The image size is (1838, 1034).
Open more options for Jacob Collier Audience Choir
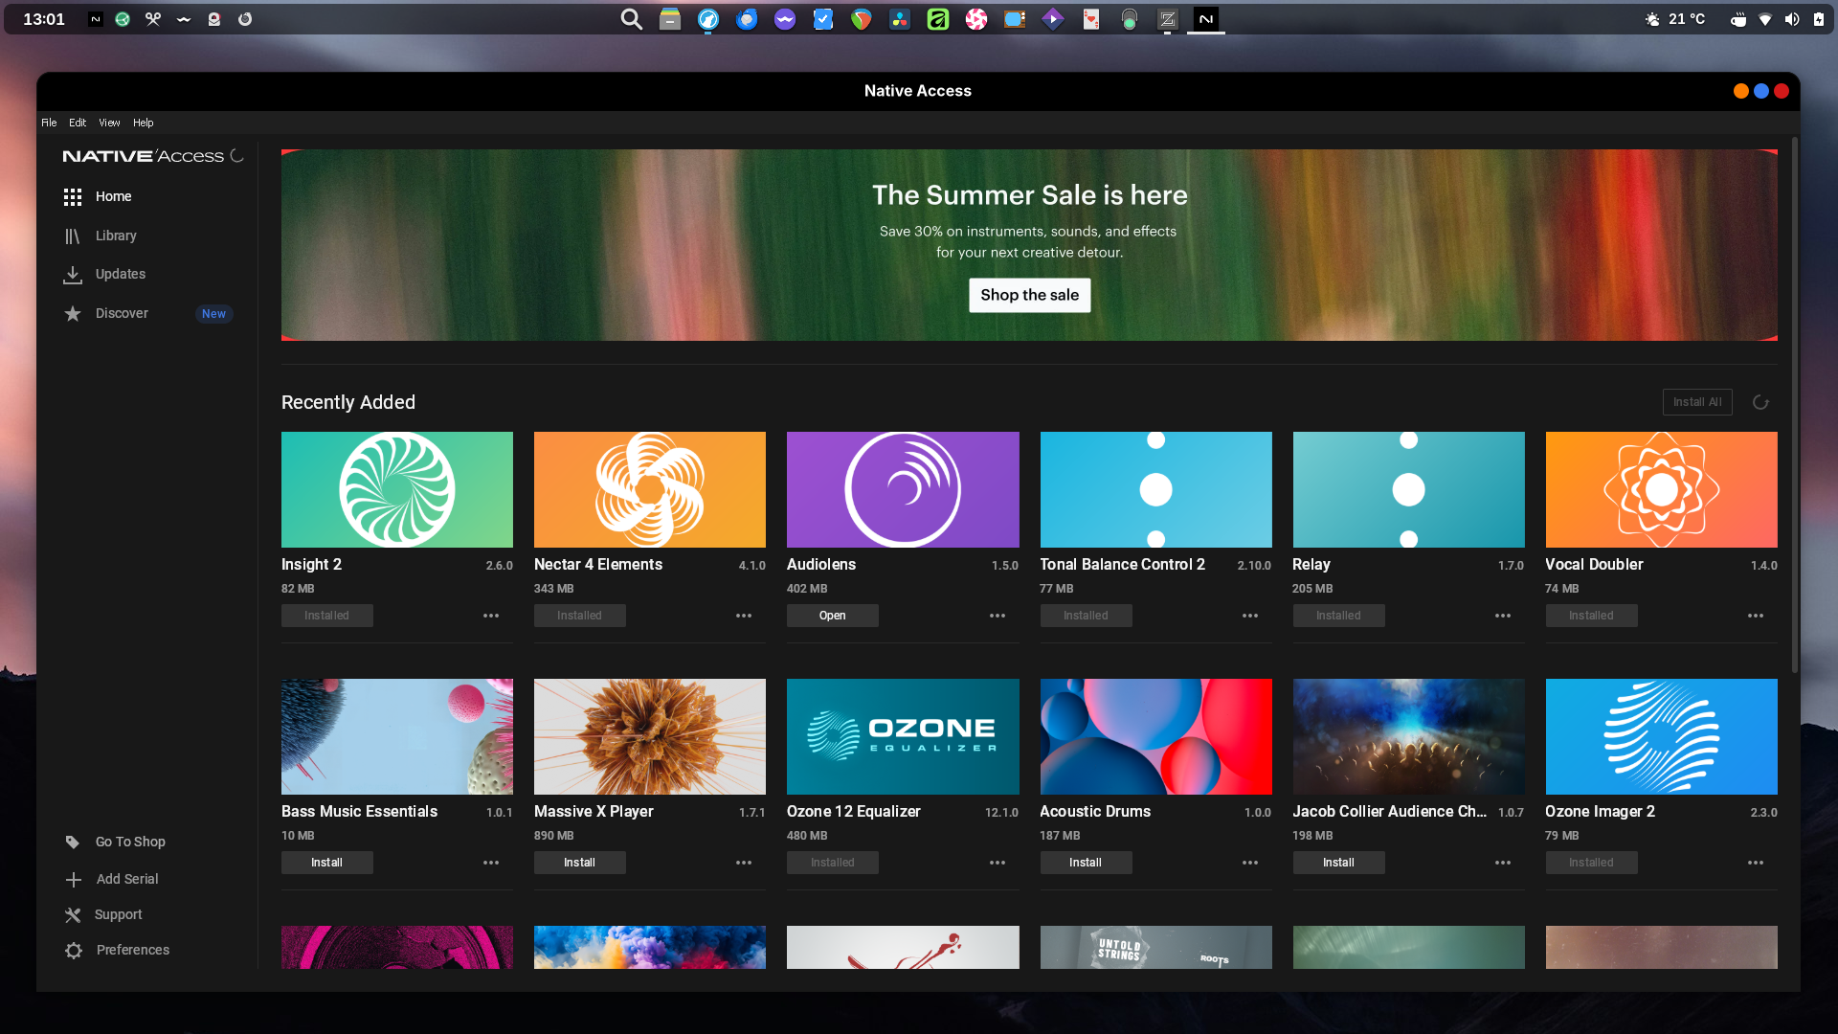(1503, 863)
